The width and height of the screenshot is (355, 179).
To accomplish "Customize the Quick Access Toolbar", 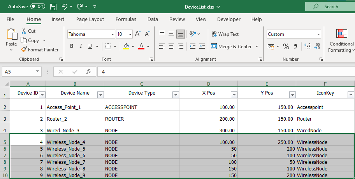I will click(x=95, y=7).
